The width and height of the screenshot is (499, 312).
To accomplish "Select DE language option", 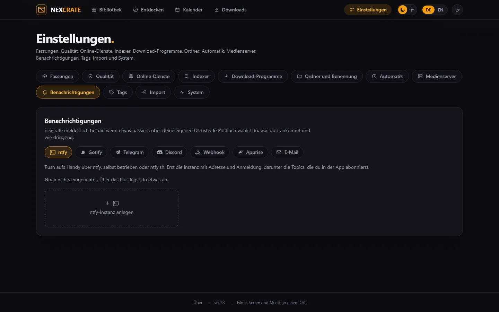I will coord(428,10).
